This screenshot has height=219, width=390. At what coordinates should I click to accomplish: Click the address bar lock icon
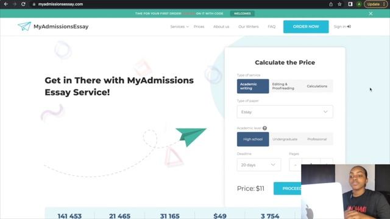pyautogui.click(x=34, y=4)
